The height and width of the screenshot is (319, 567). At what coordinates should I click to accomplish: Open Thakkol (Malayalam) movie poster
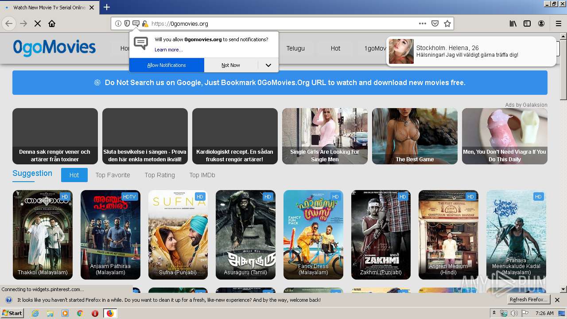[43, 235]
